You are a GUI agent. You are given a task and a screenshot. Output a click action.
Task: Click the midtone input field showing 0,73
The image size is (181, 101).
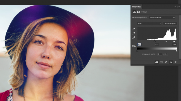pos(156,44)
